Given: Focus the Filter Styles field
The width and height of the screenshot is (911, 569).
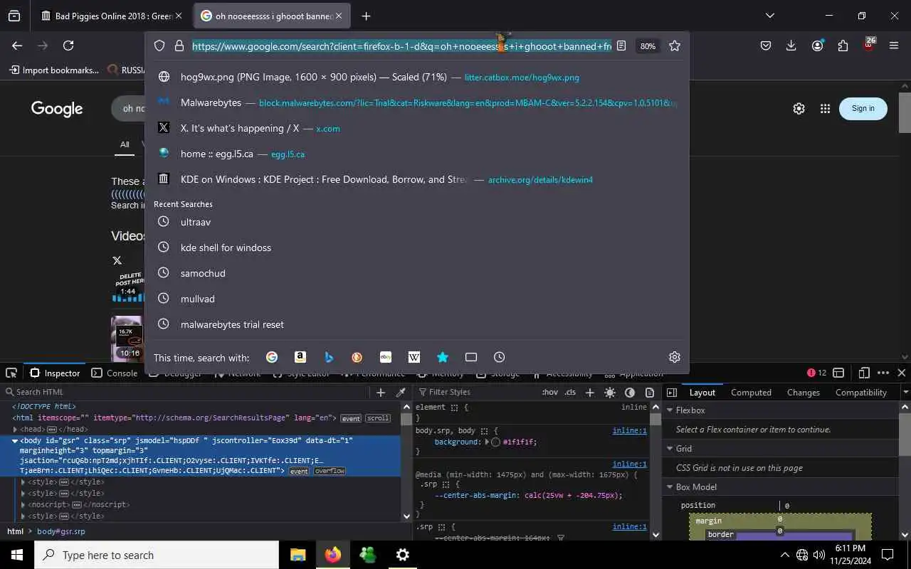Looking at the screenshot, I should click(x=477, y=392).
